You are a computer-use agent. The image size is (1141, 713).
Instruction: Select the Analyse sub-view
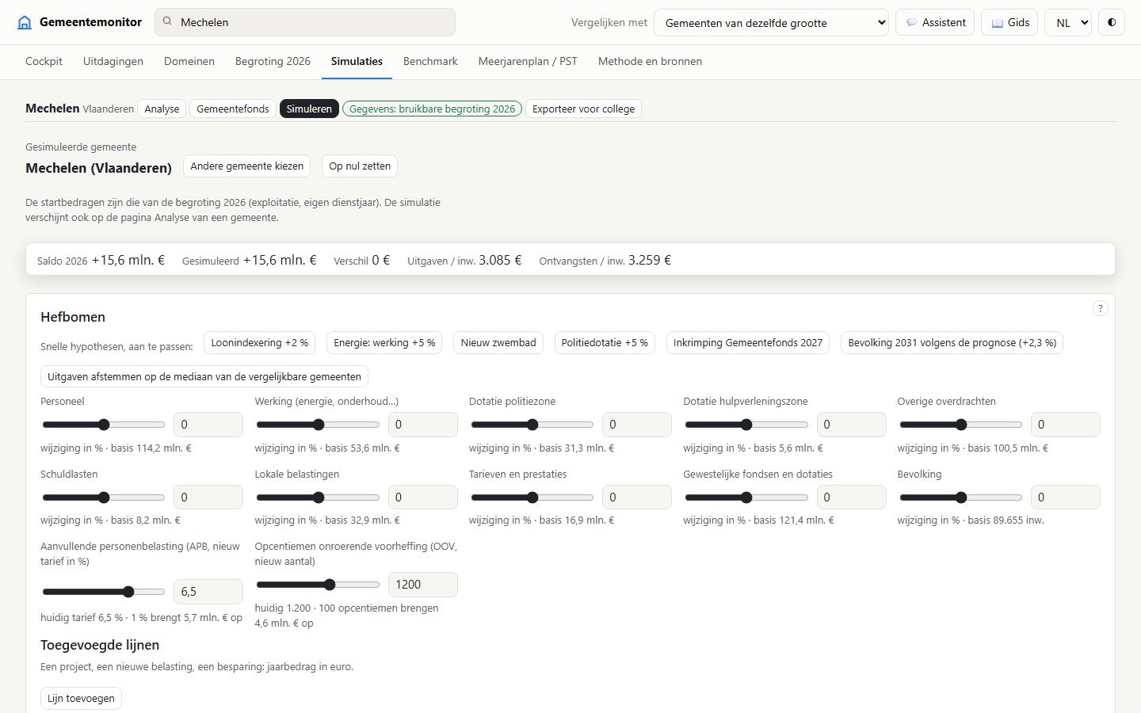[162, 109]
